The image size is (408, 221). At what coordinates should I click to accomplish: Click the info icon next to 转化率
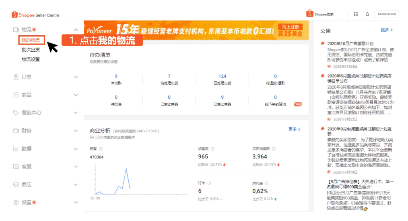click(266, 183)
